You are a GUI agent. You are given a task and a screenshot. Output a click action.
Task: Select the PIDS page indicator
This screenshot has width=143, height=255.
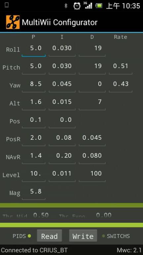tap(22, 236)
